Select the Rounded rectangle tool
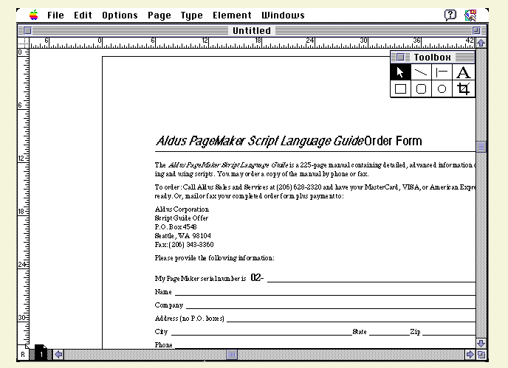 tap(421, 89)
